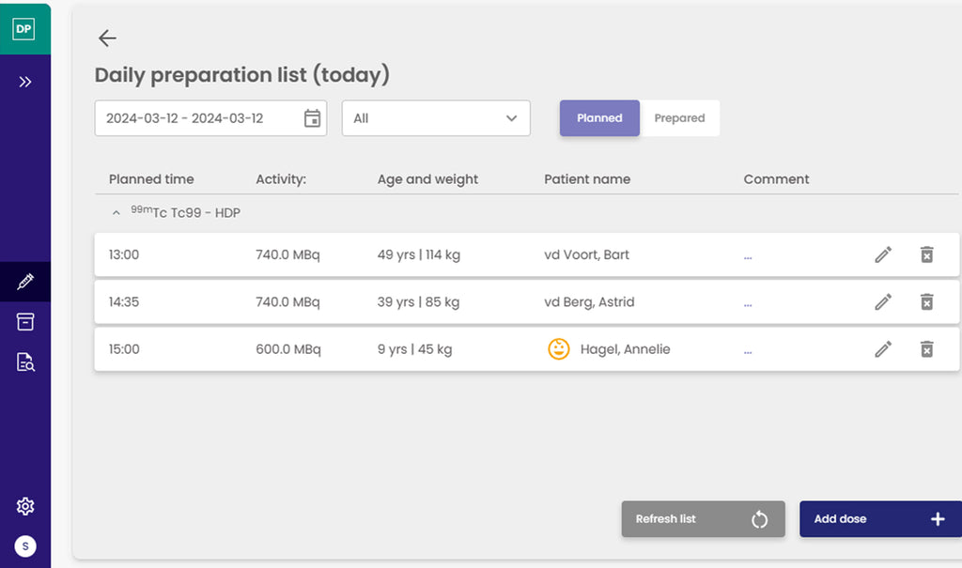Image resolution: width=962 pixels, height=568 pixels.
Task: Sort by the Planned time column header
Action: tap(150, 178)
